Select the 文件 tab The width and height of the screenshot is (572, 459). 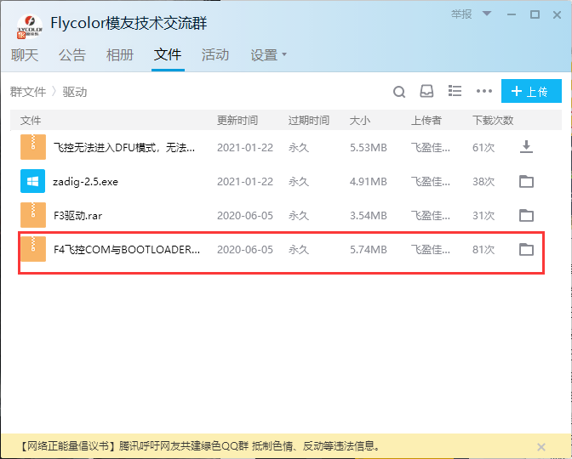[x=168, y=55]
